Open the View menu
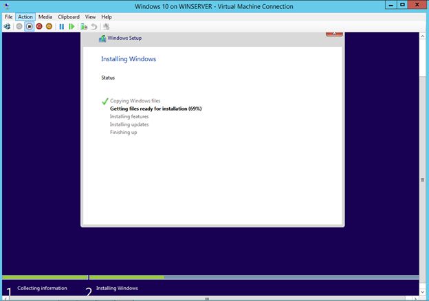The height and width of the screenshot is (301, 429). [90, 17]
